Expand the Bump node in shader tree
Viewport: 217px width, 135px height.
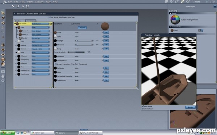pyautogui.click(x=16, y=53)
